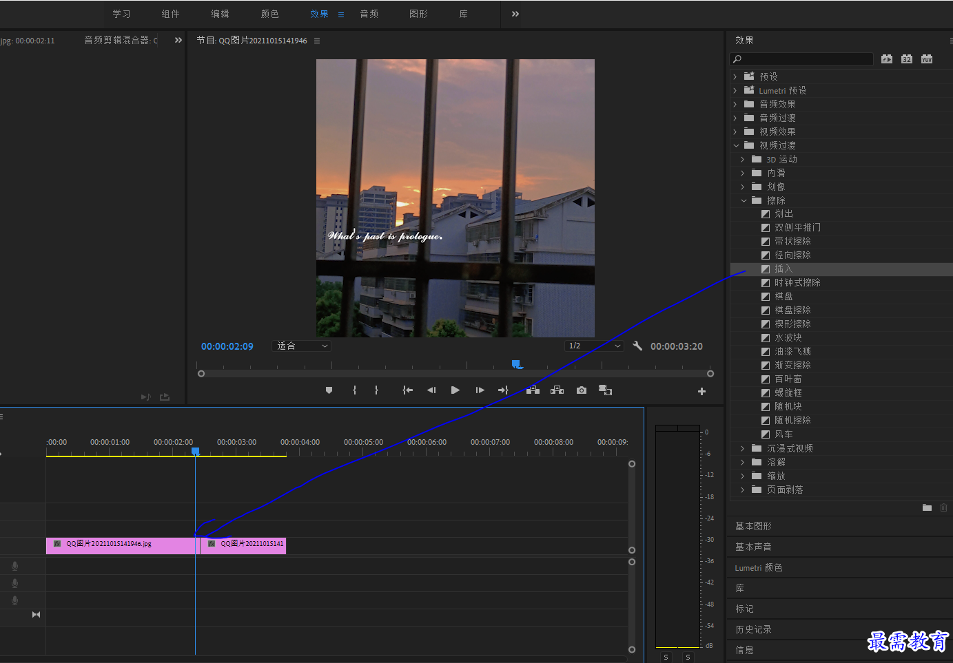Viewport: 953px width, 663px height.
Task: Filter by accelerated effects icon
Action: [887, 59]
